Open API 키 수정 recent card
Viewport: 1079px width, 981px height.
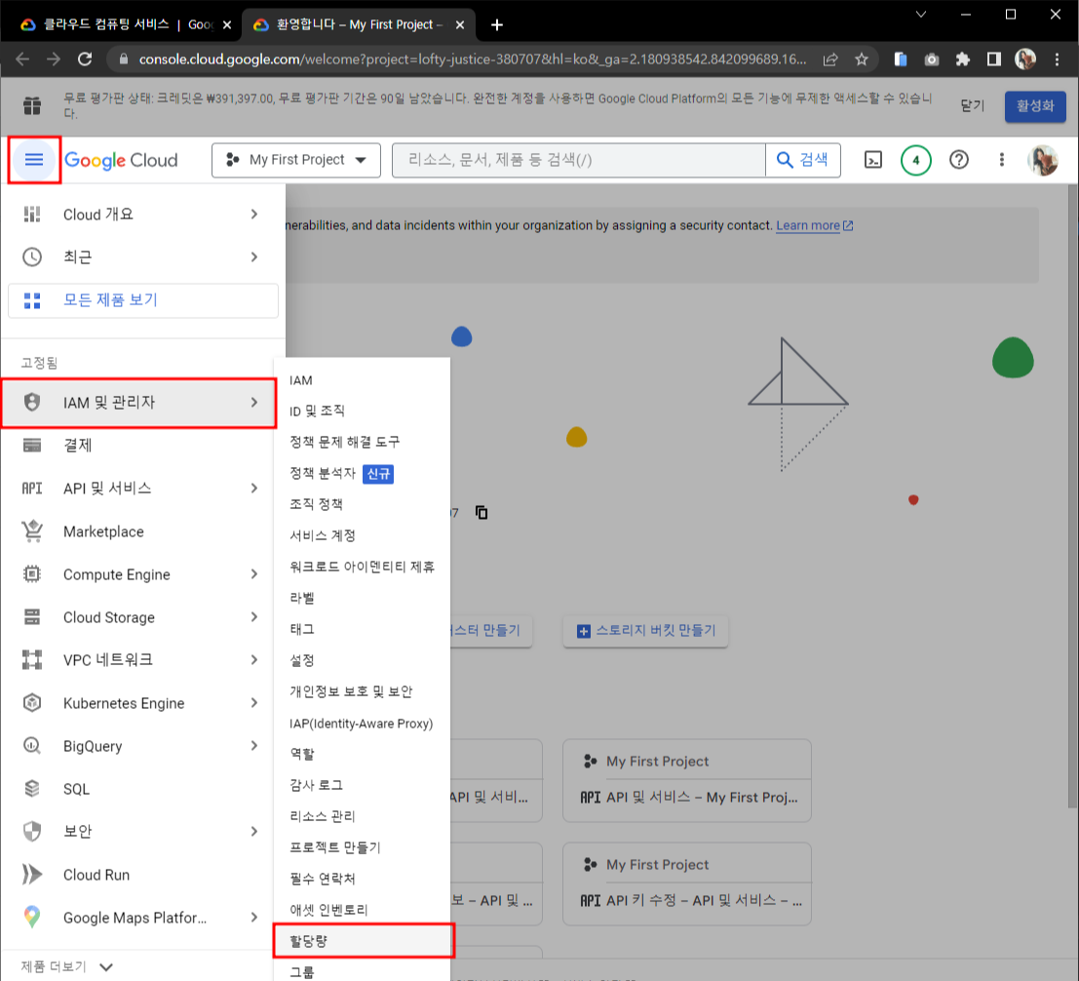point(687,883)
